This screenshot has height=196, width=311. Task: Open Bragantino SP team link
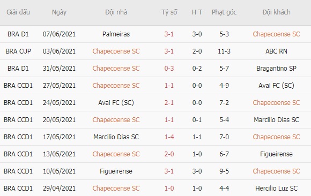point(276,69)
